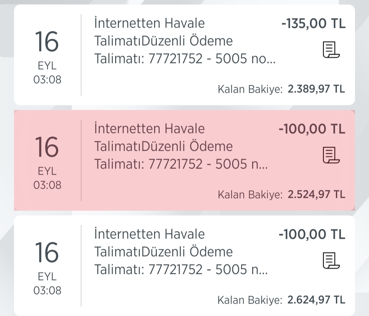Tap the date 16 in the top card
Image resolution: width=369 pixels, height=316 pixels.
(47, 42)
